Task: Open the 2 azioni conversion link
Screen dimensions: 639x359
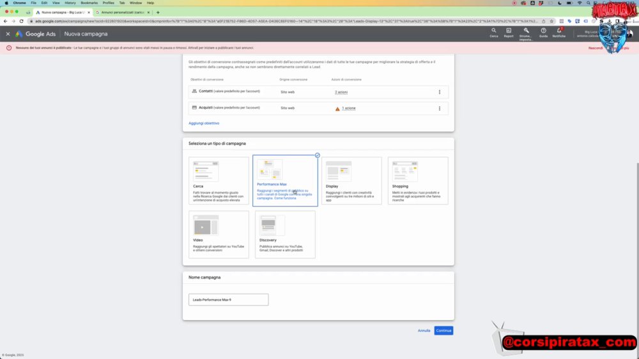Action: pos(341,92)
